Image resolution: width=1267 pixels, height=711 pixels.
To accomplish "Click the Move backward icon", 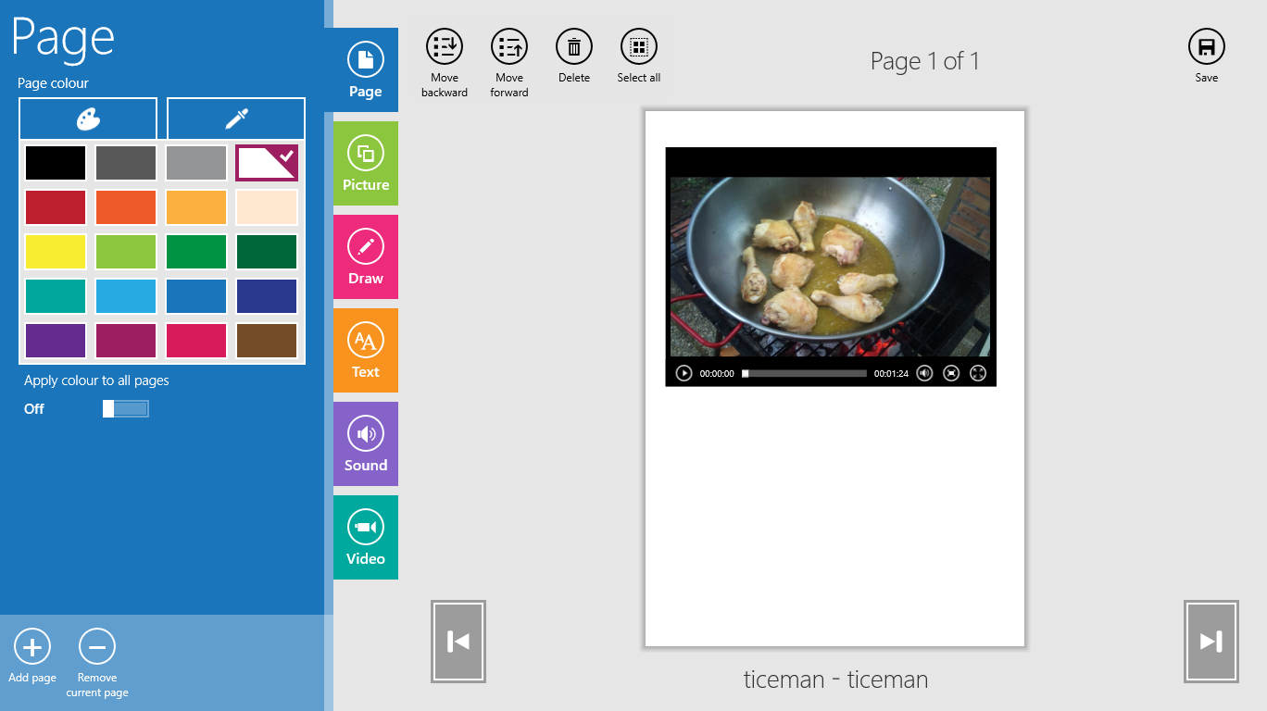I will pos(445,45).
